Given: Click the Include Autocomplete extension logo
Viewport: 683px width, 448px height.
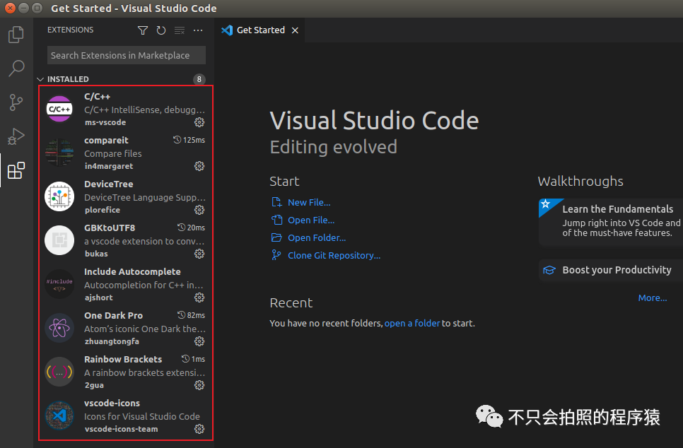Looking at the screenshot, I should point(59,284).
